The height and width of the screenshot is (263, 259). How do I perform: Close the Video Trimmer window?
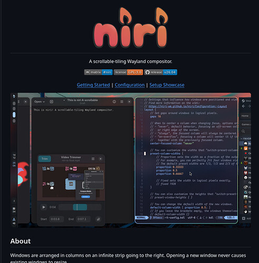click(101, 159)
